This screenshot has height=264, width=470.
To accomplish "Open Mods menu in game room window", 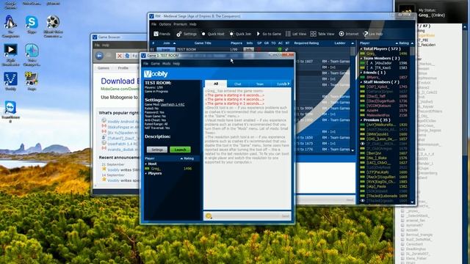I will (x=167, y=64).
